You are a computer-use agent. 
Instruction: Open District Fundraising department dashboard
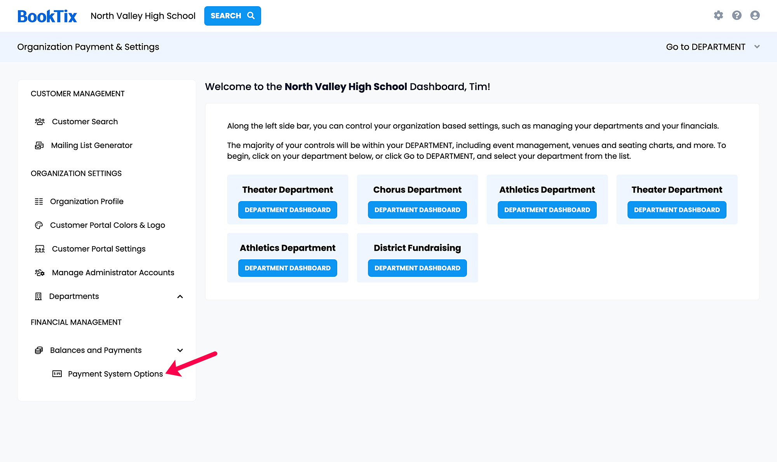click(417, 268)
